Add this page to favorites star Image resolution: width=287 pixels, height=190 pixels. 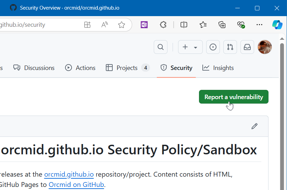pos(122,25)
